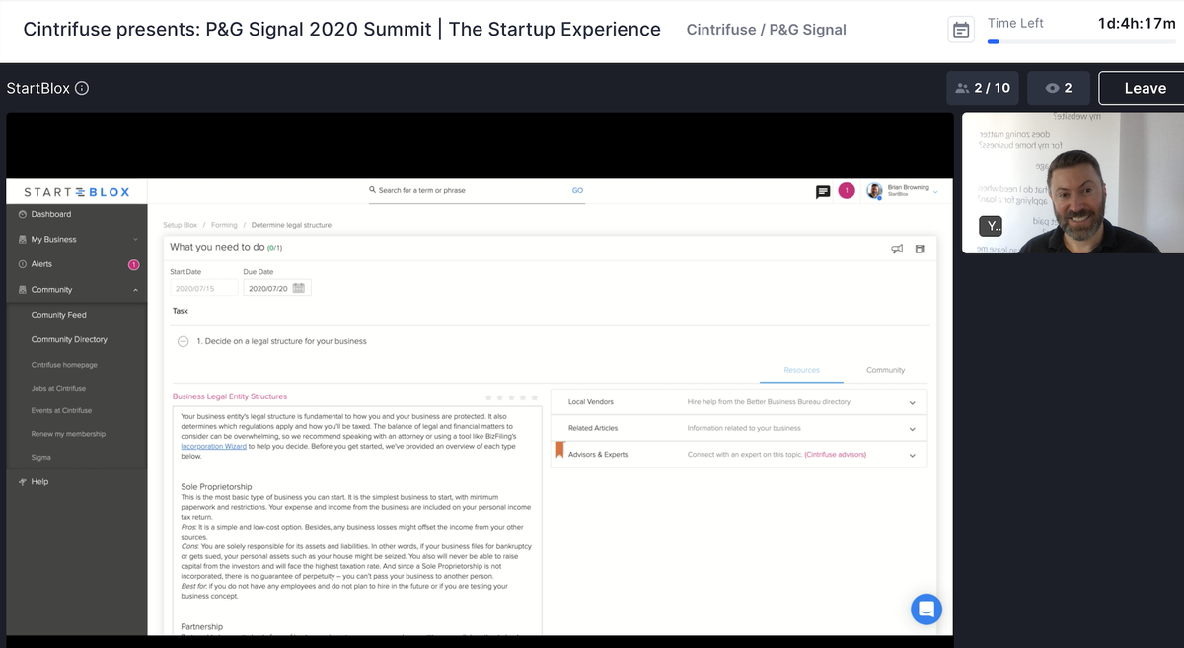
Task: Rate the article five stars
Action: point(535,397)
